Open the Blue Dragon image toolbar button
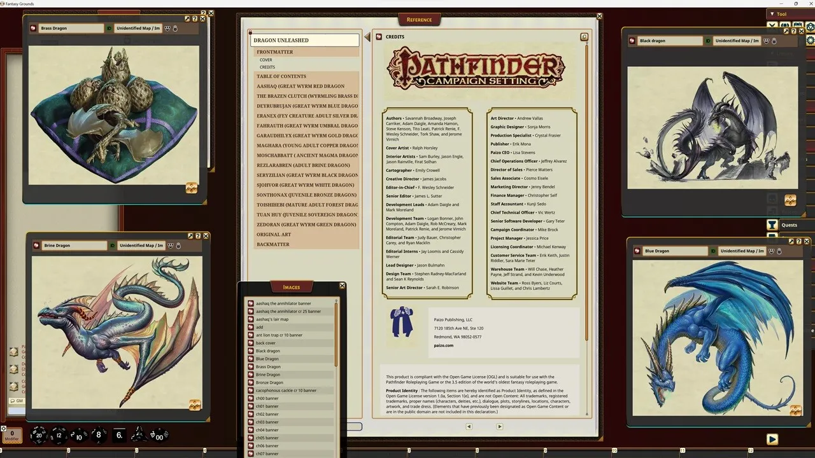815x458 pixels. 795,410
